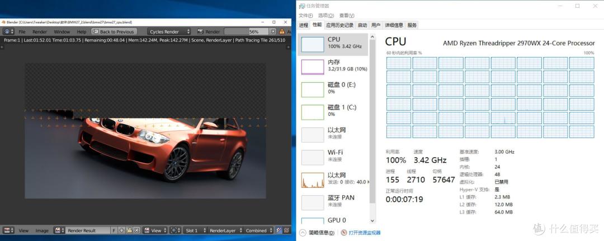Open the Combined render pass dropdown
This screenshot has width=604, height=241.
[x=259, y=230]
